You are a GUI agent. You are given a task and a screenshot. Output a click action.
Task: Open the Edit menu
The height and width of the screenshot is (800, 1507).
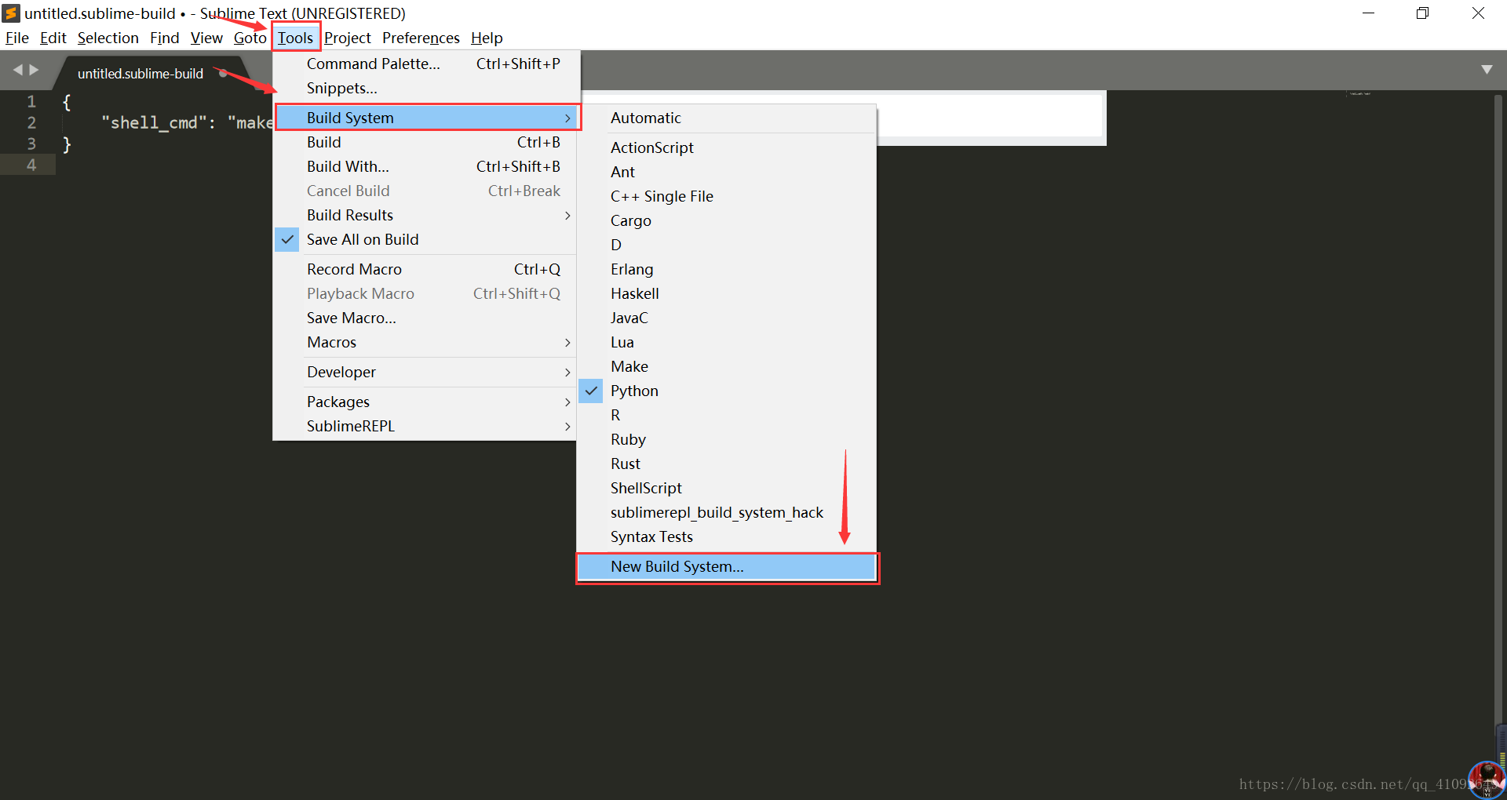click(x=53, y=38)
